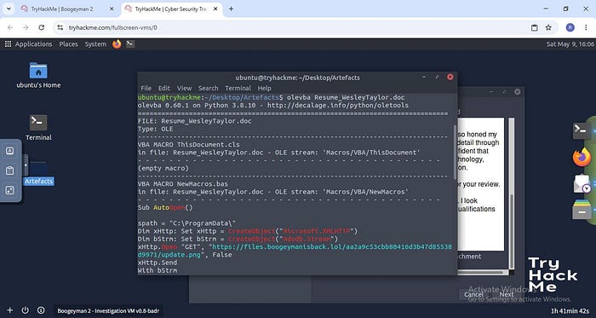Click the clipboard icon in address bar
Viewport: 596px width, 318px height.
tap(535, 27)
